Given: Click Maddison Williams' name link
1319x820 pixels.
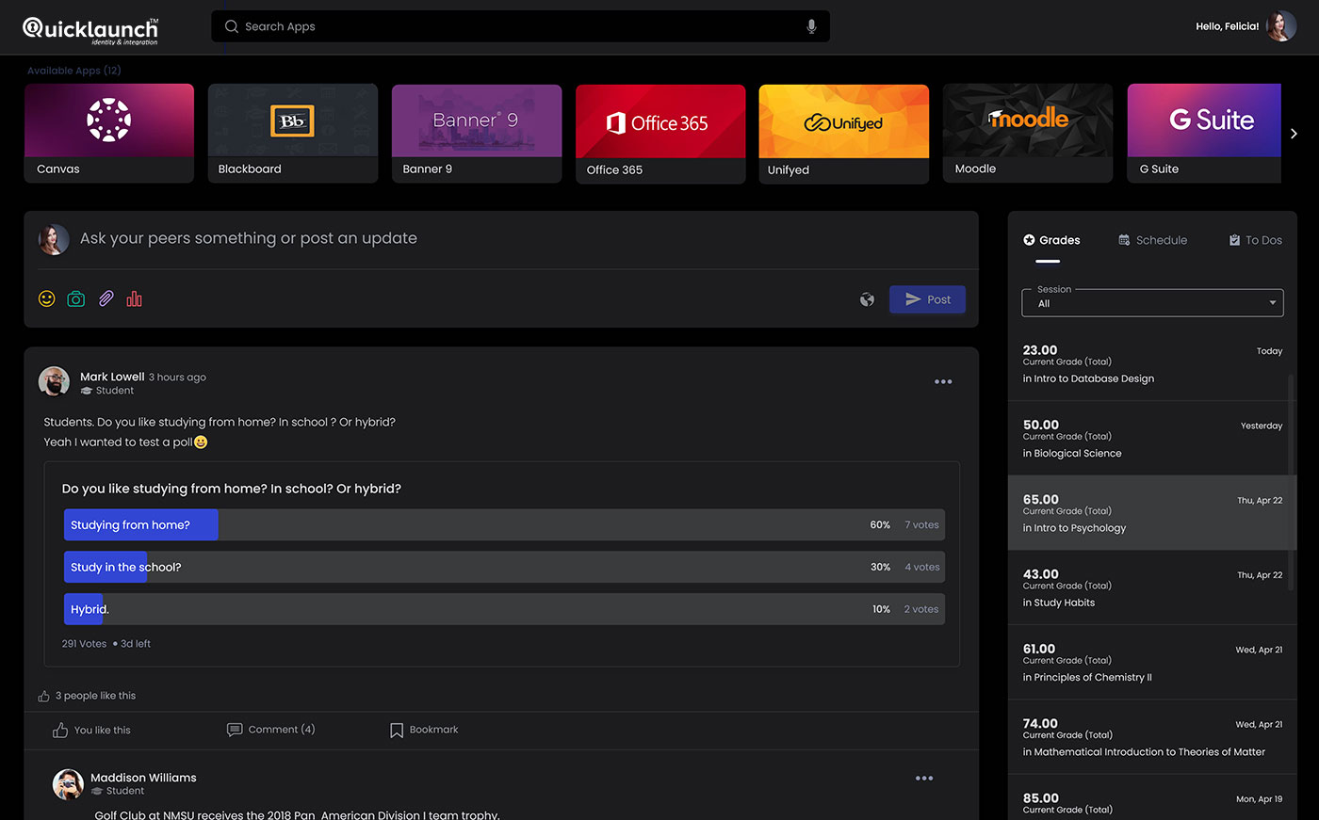Looking at the screenshot, I should coord(143,778).
